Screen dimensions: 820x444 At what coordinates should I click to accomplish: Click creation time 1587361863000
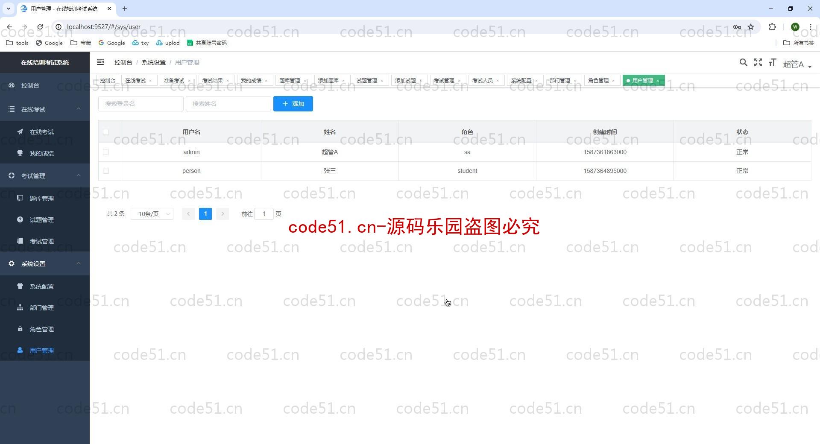point(605,152)
